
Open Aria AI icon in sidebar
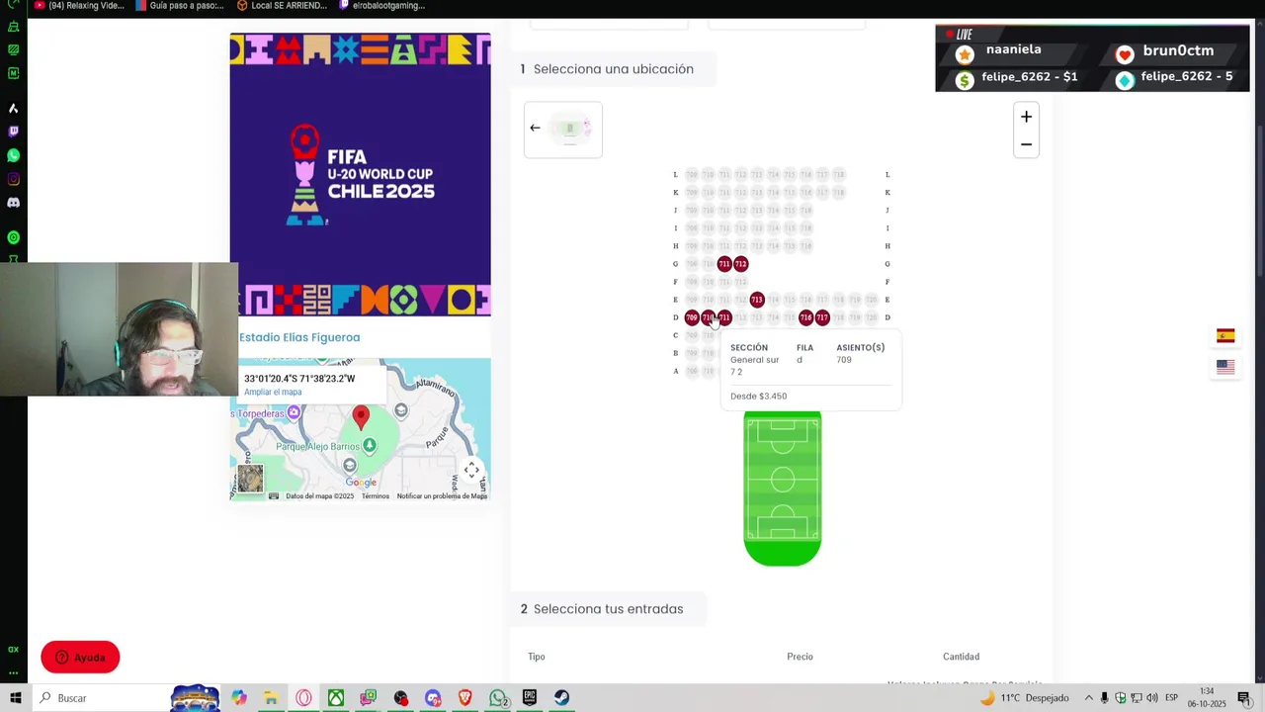point(13,108)
